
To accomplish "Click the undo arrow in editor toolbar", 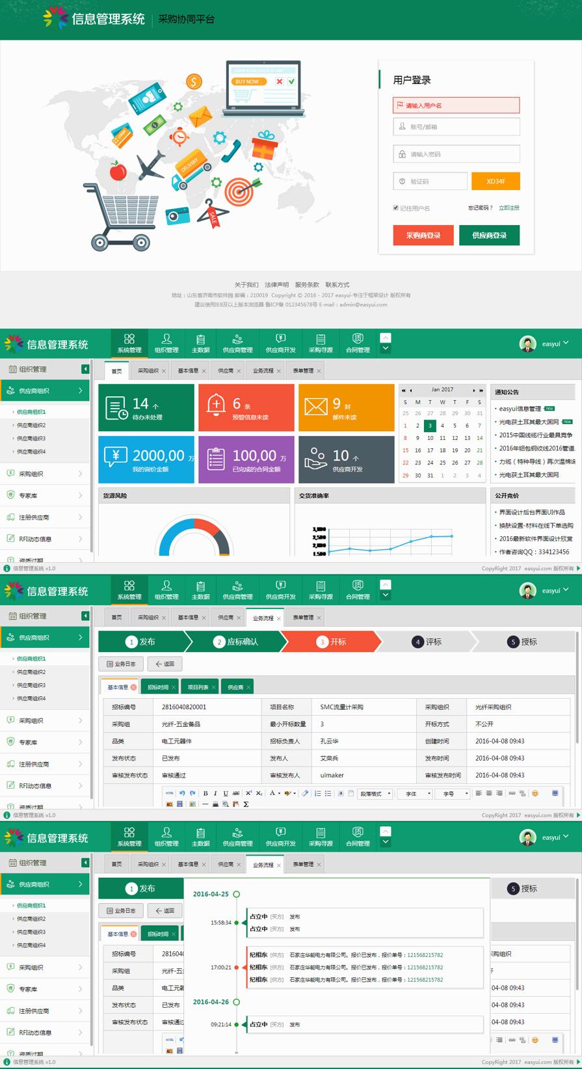I will [x=182, y=793].
